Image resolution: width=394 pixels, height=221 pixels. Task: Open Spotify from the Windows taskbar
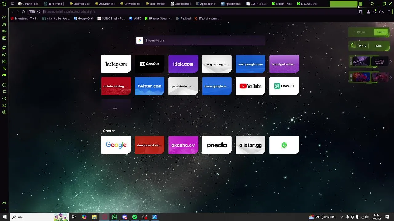[x=135, y=217]
